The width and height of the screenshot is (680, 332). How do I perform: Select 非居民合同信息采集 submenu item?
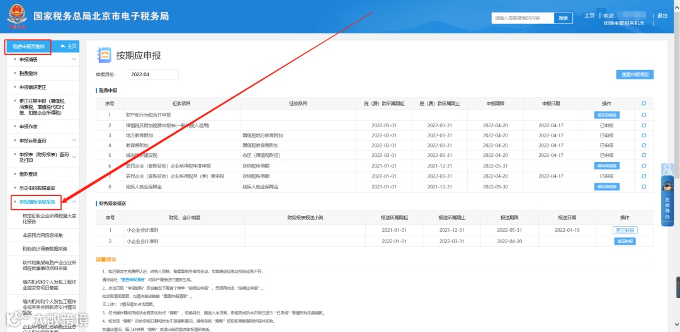[x=43, y=235]
